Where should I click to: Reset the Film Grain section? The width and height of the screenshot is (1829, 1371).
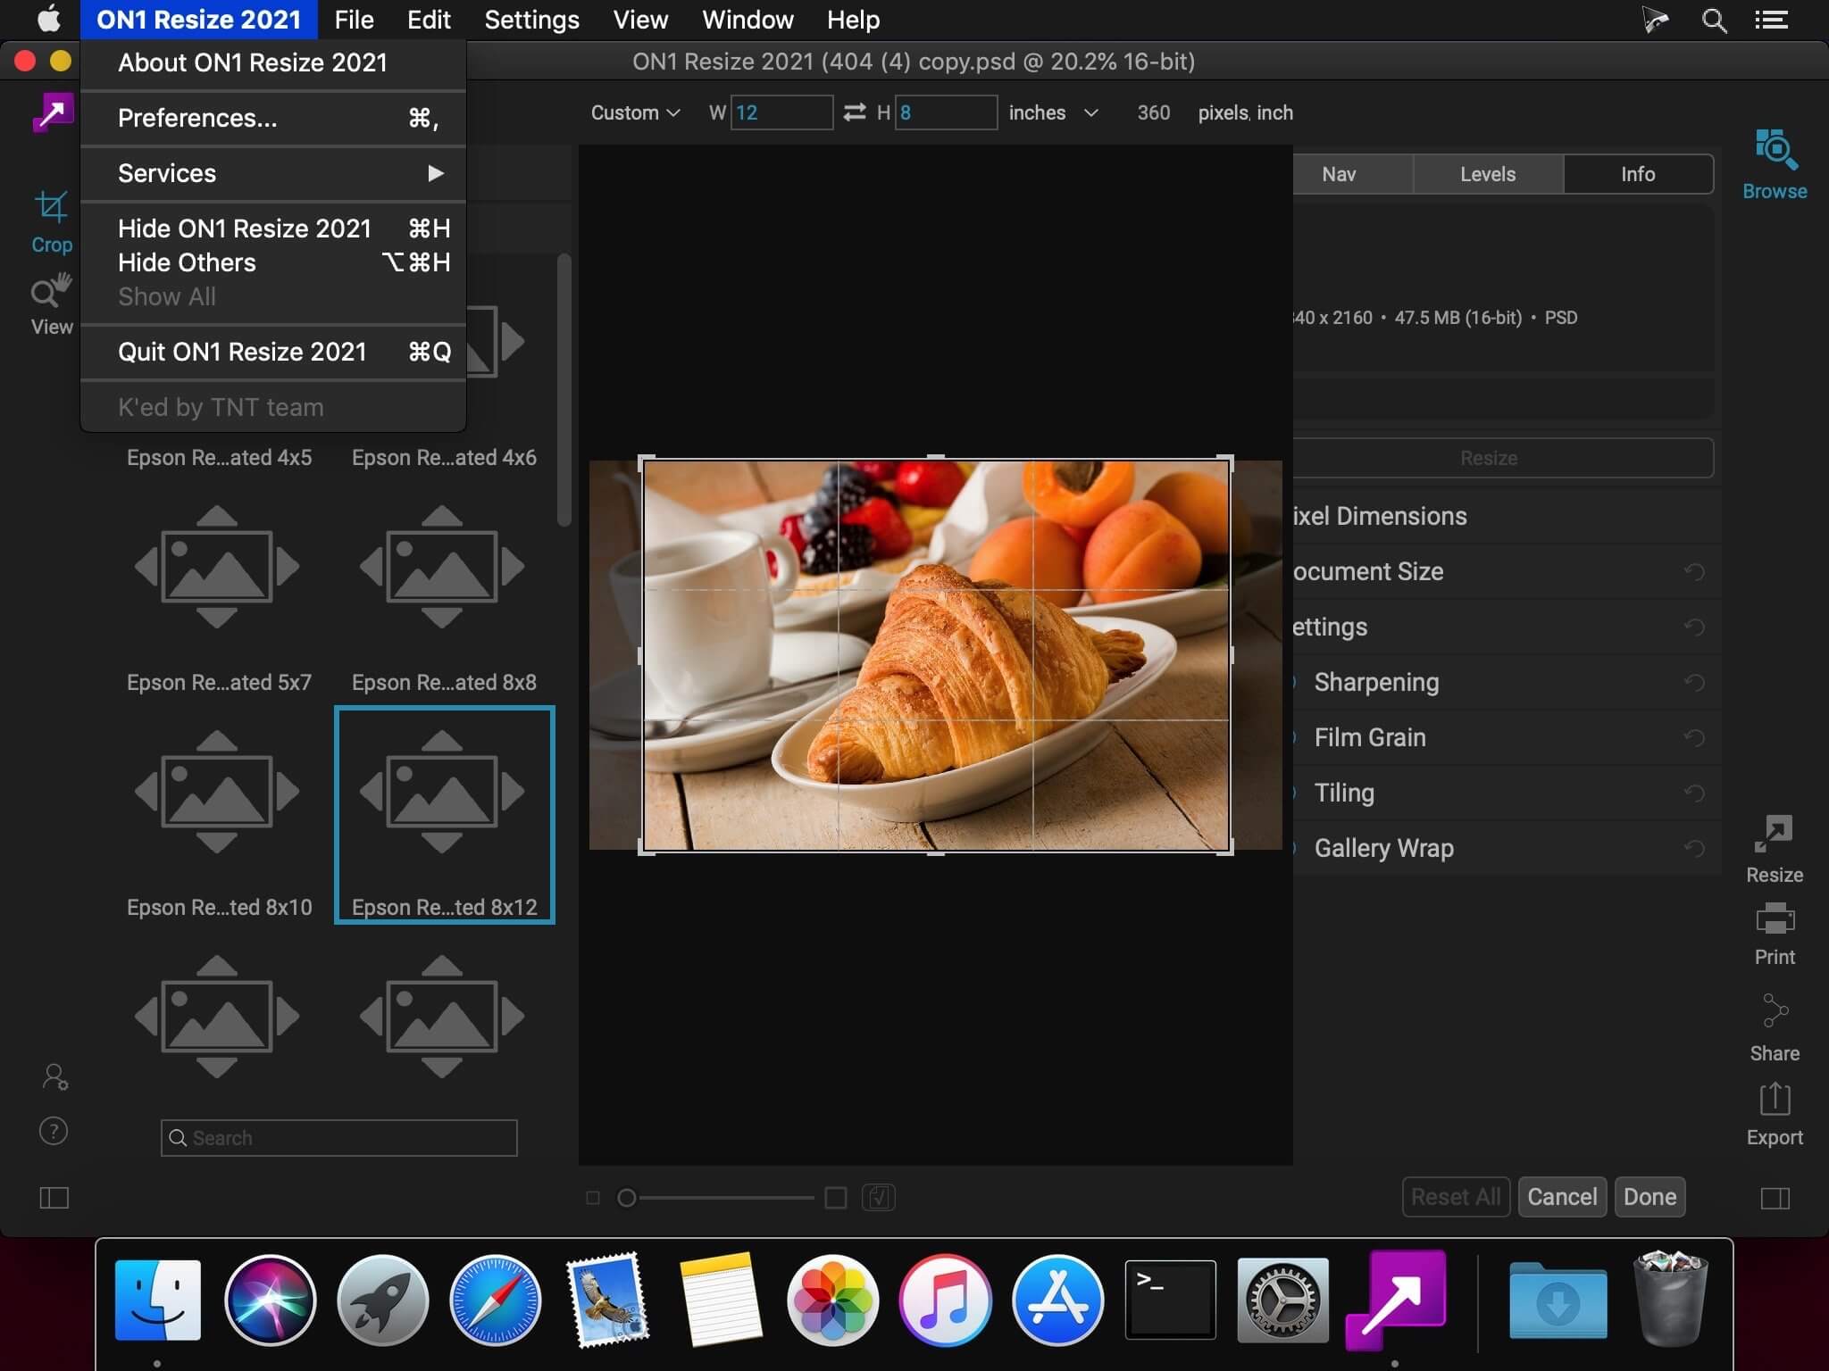tap(1694, 737)
